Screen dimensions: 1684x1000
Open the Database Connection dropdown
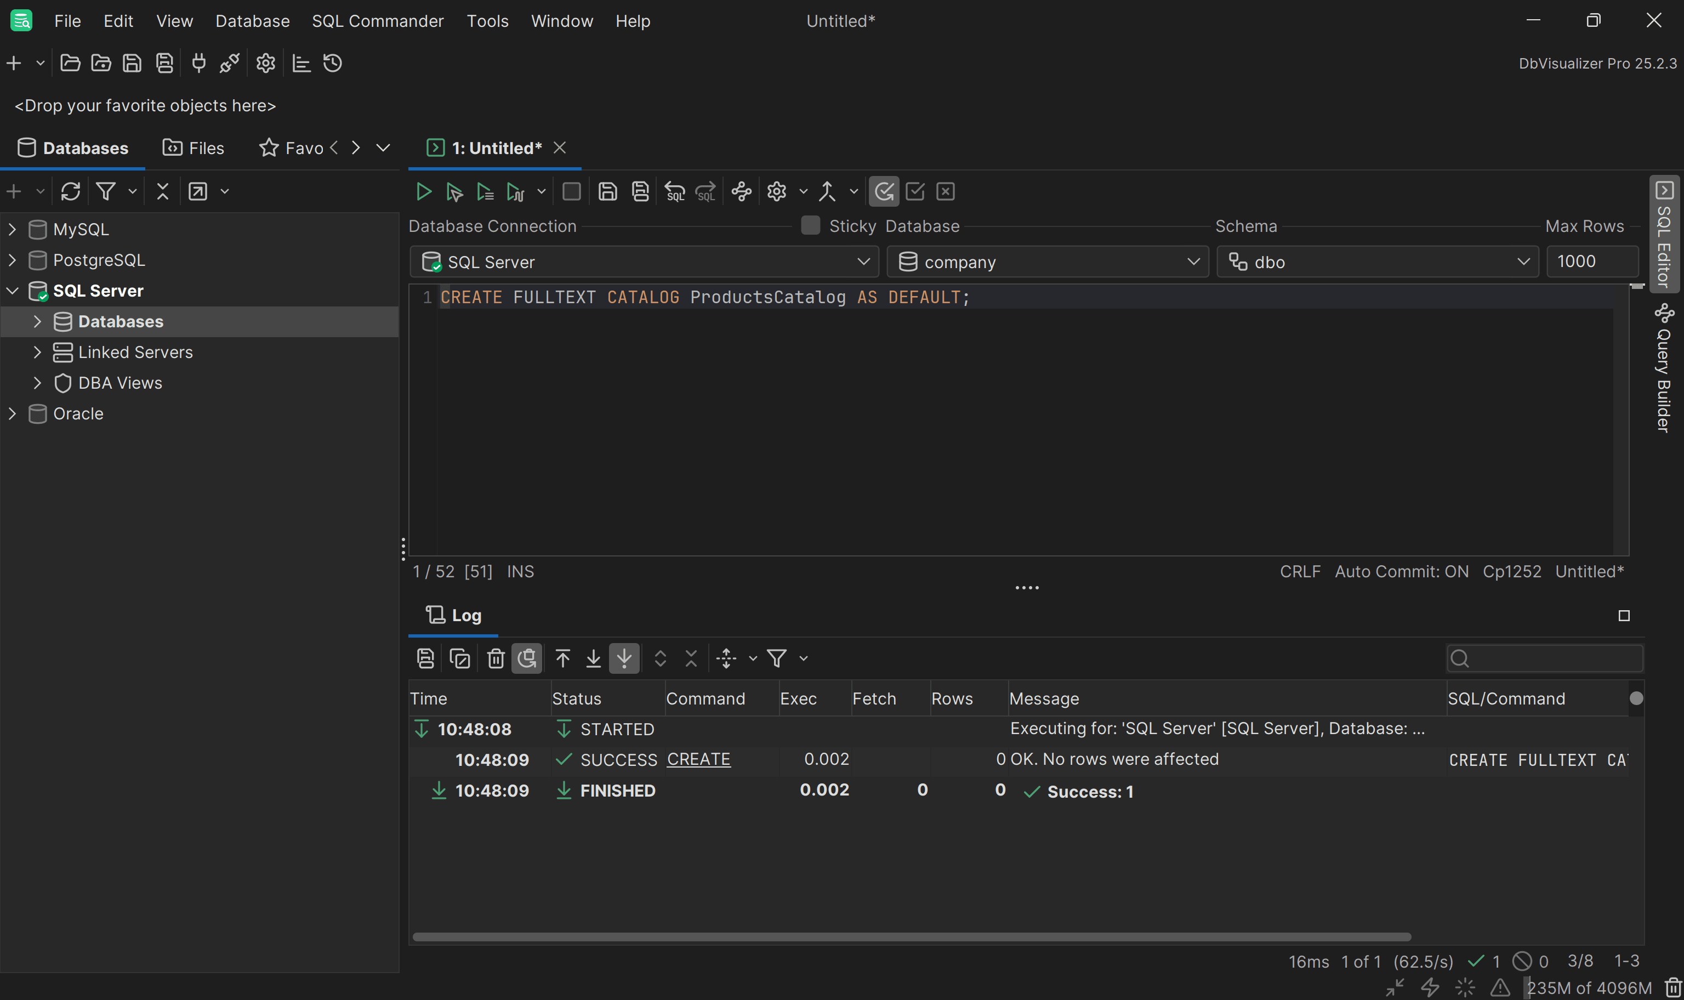[x=644, y=262]
